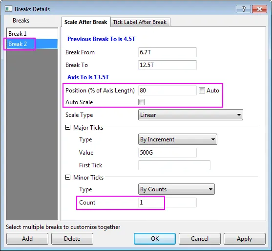Viewport: 272px width, 251px height.
Task: Select the Scale After Break tab
Action: 85,22
